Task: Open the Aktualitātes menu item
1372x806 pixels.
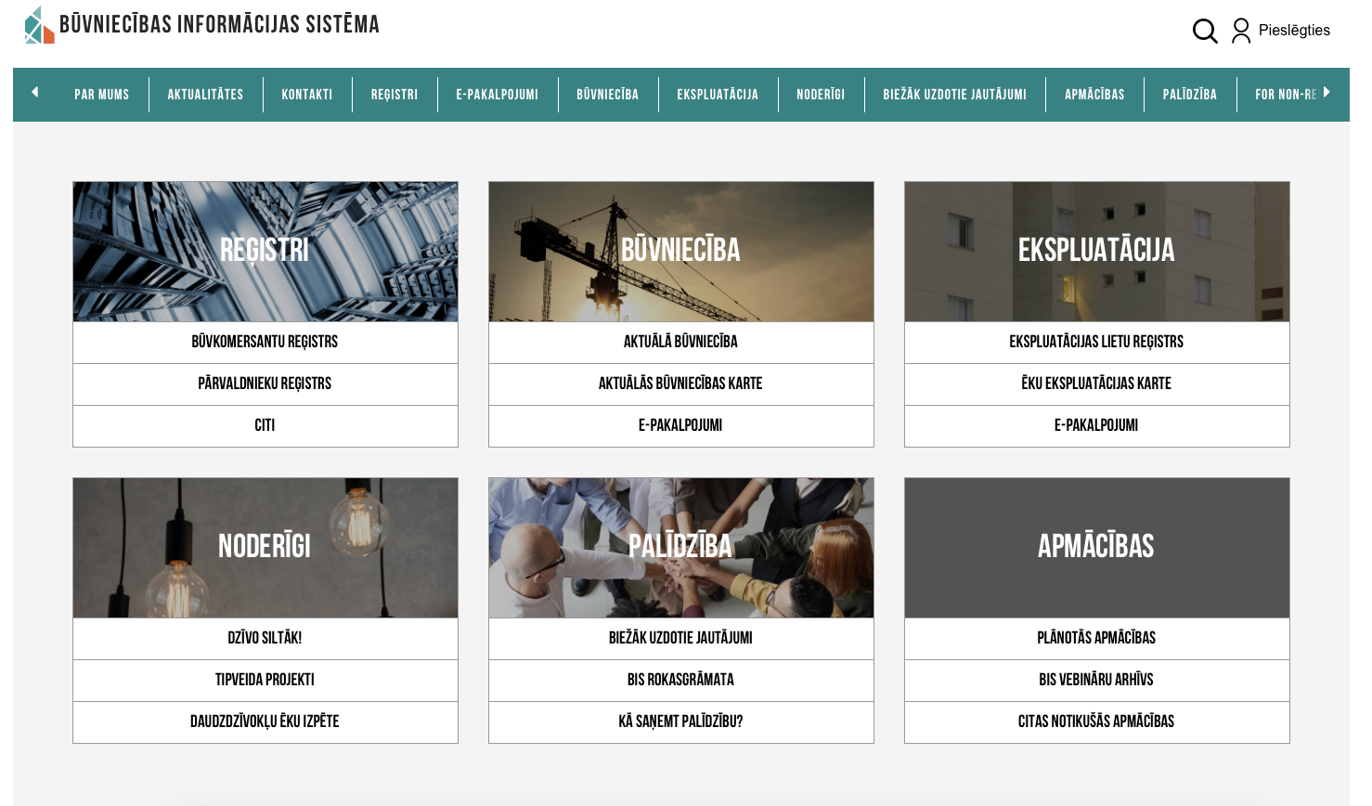Action: coord(205,95)
